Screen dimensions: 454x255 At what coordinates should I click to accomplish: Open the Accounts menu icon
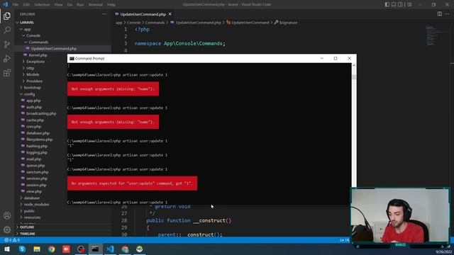tap(7, 215)
